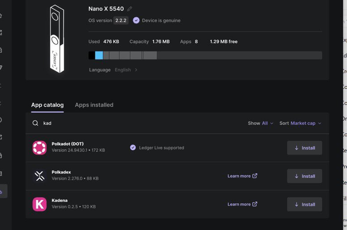Focus the app search field containing kad
Screen dimensions: 347x230
pos(141,123)
